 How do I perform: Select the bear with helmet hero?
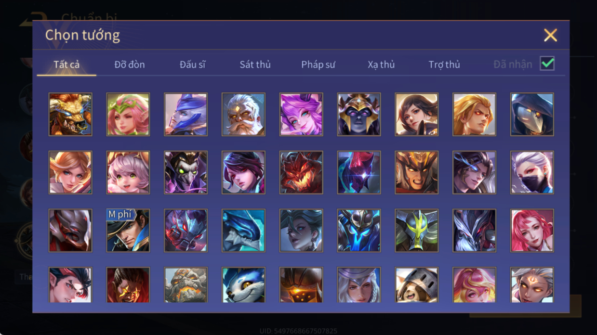pyautogui.click(x=417, y=285)
